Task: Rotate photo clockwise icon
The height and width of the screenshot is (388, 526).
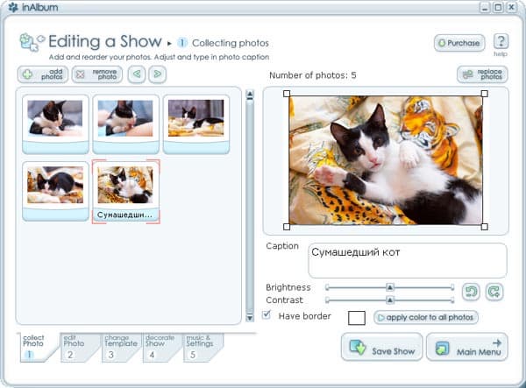Action: [x=494, y=292]
